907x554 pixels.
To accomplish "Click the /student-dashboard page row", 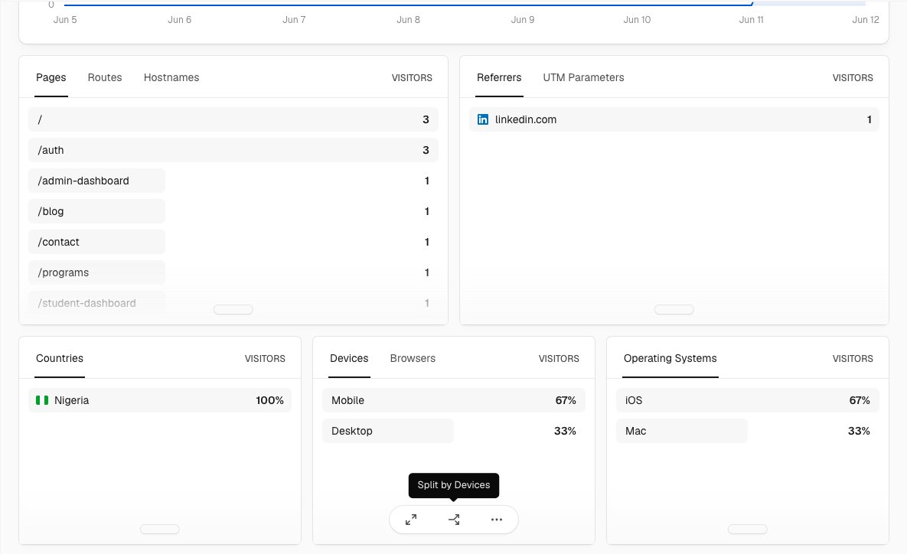I will (233, 304).
